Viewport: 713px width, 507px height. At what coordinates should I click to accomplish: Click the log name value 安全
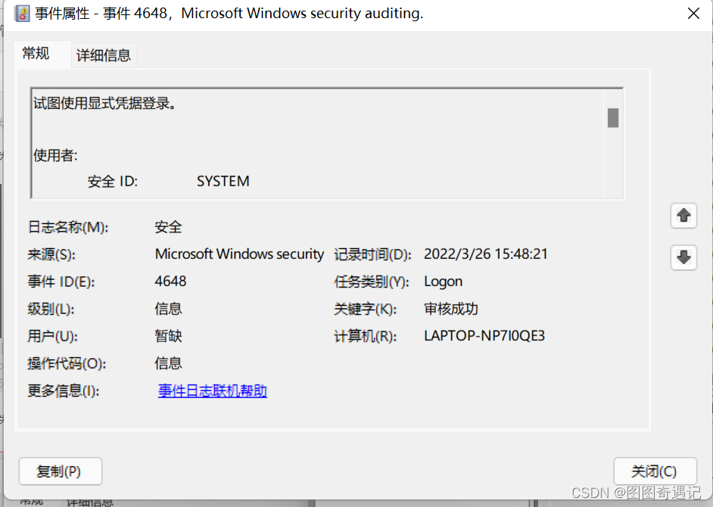click(169, 227)
